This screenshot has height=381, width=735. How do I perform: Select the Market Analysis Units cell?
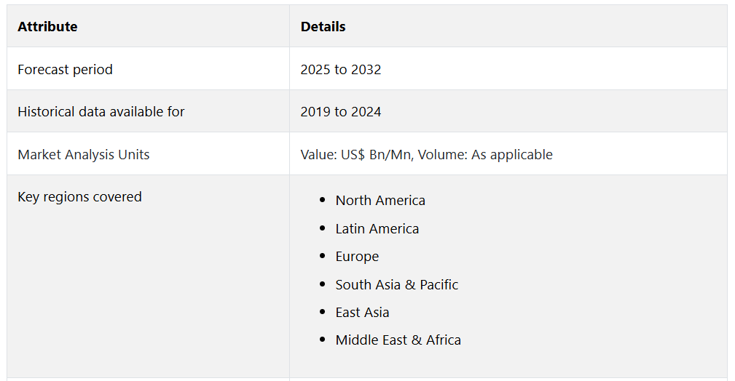click(x=83, y=154)
